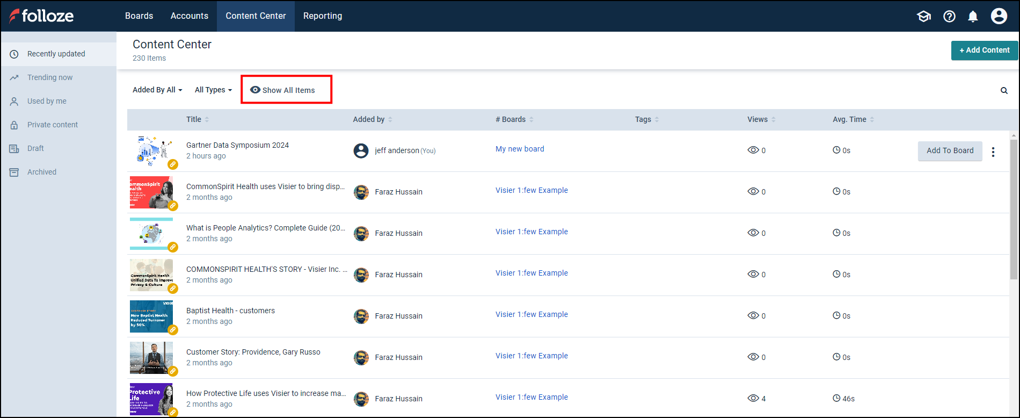Expand the All Types dropdown

tap(213, 90)
